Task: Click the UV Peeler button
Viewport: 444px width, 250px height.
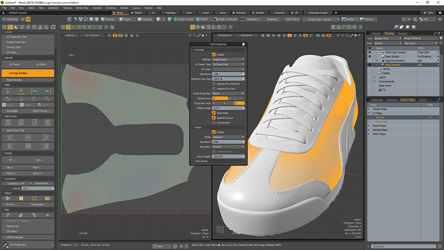Action: pos(14,64)
